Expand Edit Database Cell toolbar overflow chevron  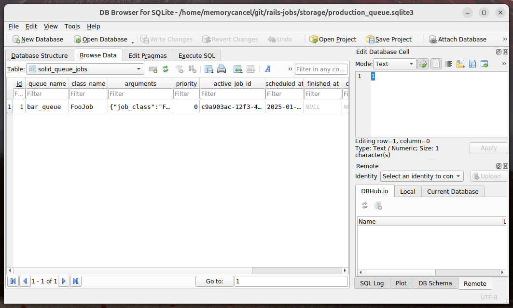coord(504,64)
